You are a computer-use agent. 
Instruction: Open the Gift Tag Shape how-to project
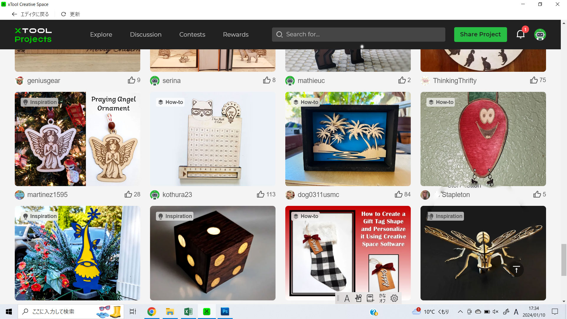[x=348, y=253]
